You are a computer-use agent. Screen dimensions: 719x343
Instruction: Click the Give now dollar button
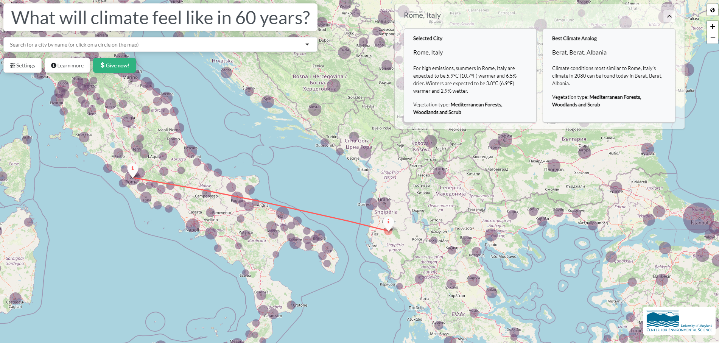[115, 65]
